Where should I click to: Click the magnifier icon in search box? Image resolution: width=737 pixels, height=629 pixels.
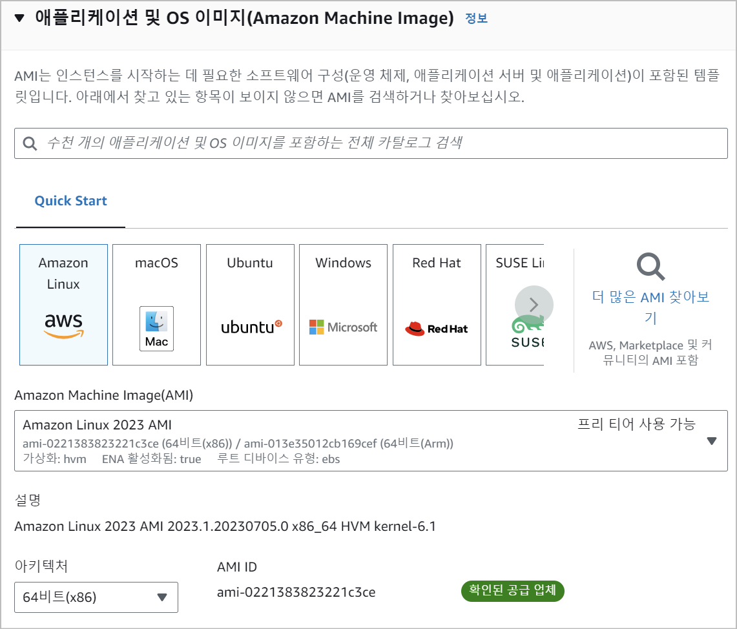pyautogui.click(x=30, y=143)
